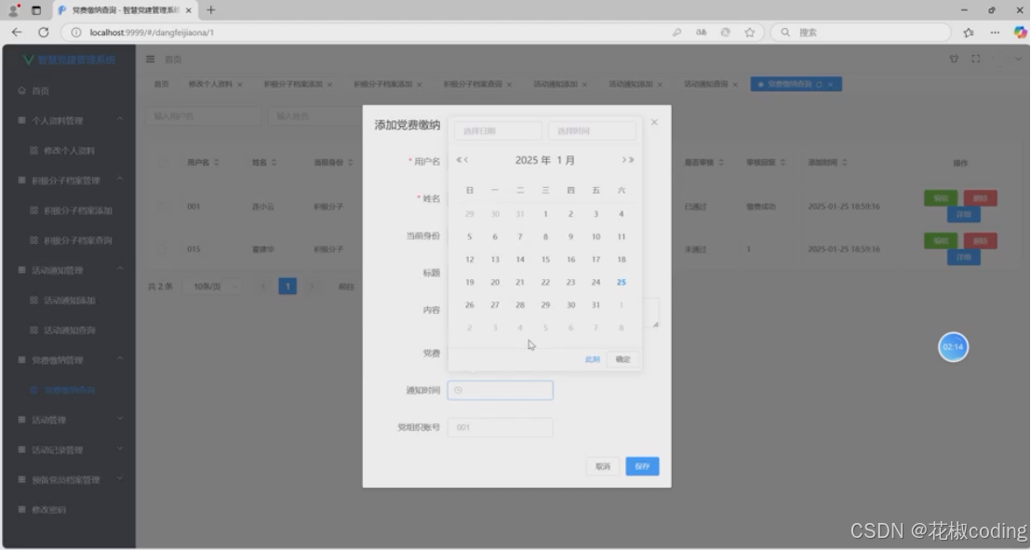Open the 10条/页 page size dropdown

pyautogui.click(x=214, y=286)
